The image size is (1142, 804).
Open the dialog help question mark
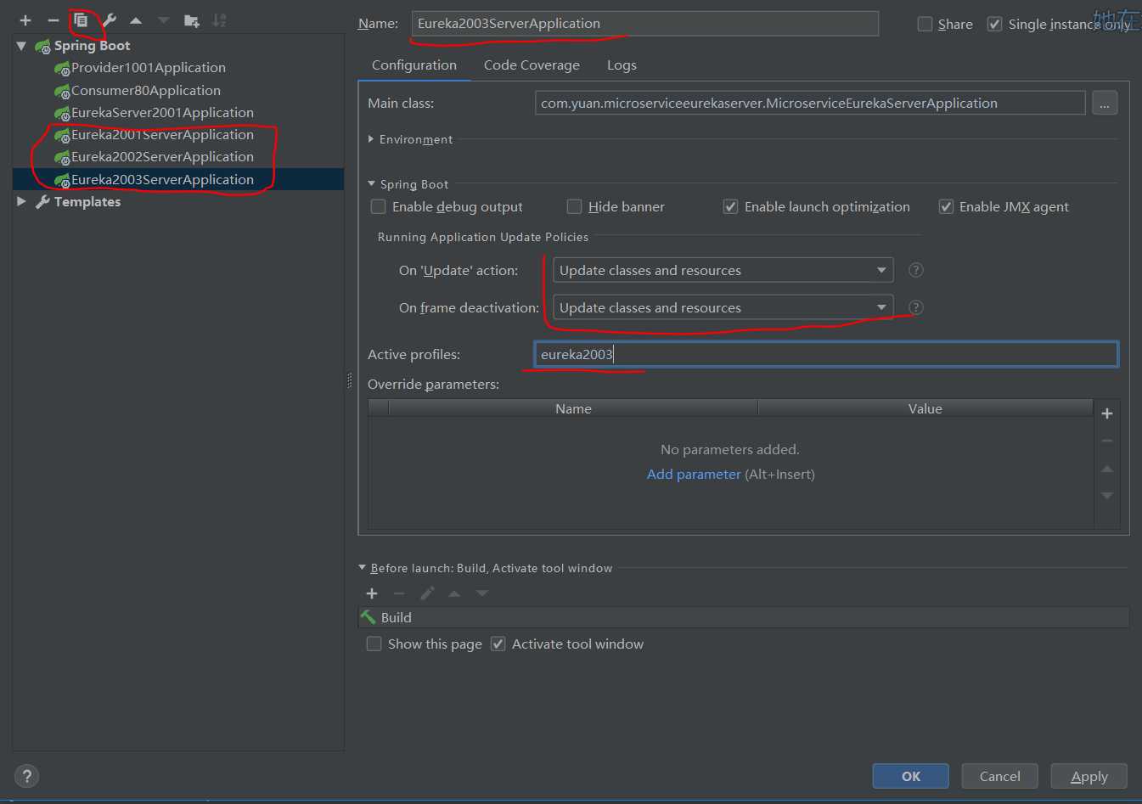[x=27, y=776]
